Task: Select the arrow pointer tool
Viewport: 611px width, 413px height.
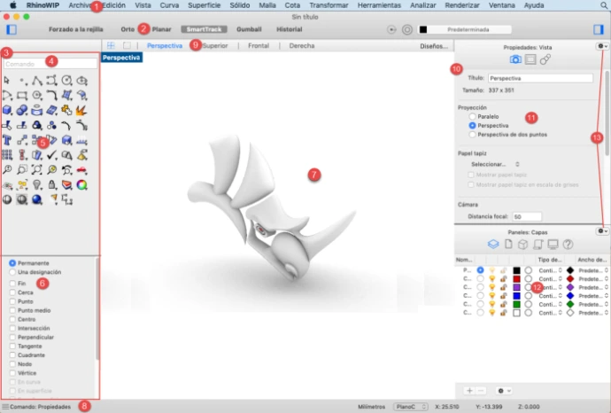Action: [6, 81]
